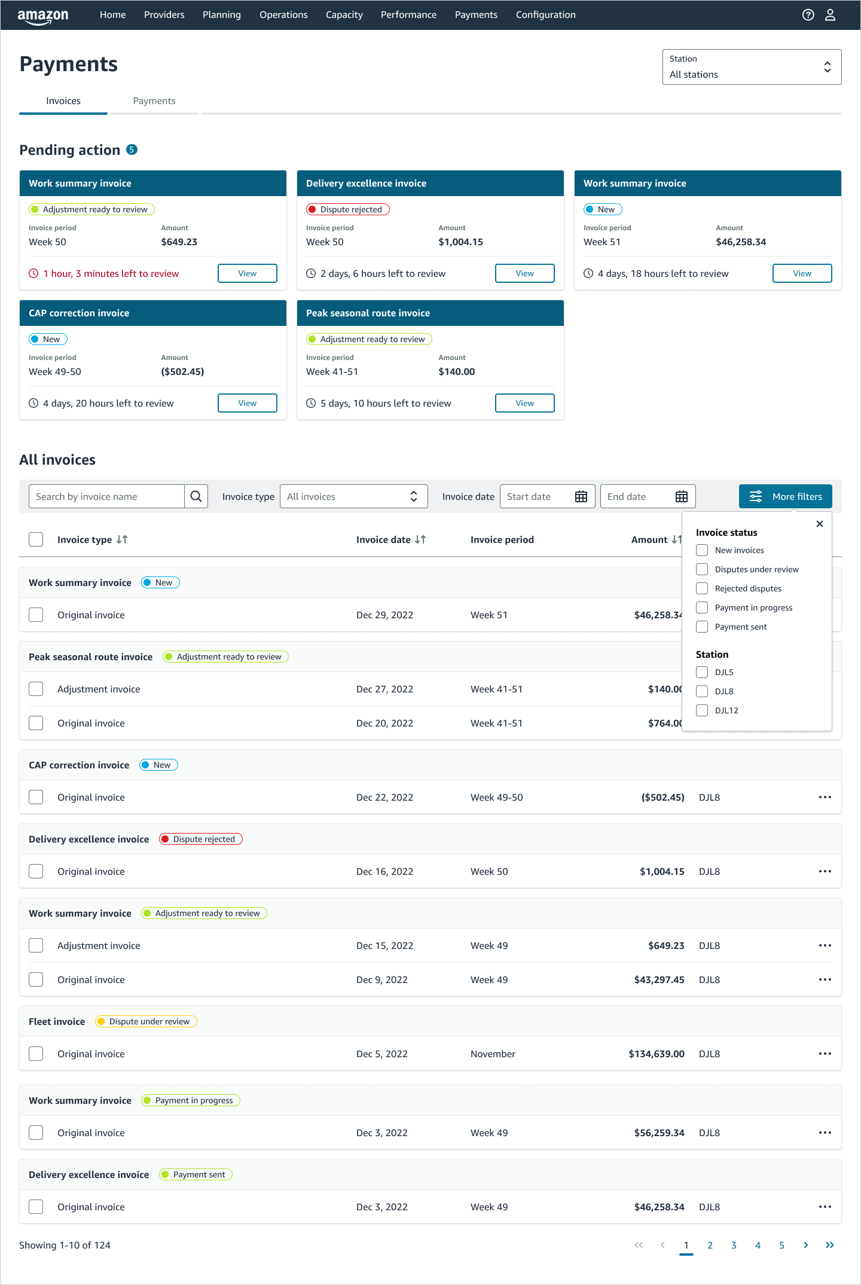View the Week 50 Work summary invoice card
Viewport: 861px width, 1285px height.
pos(248,273)
